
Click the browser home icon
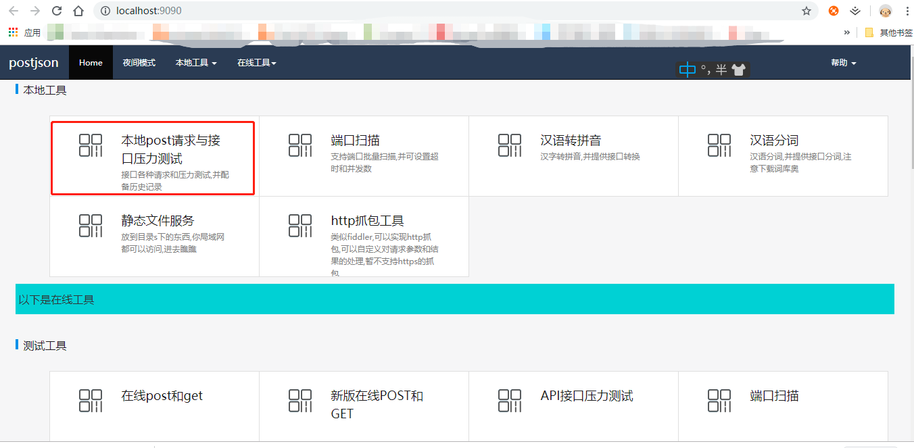click(78, 11)
